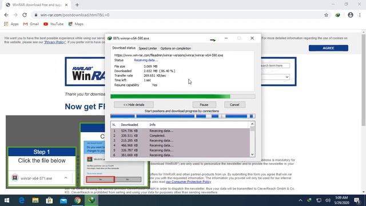Click the Chrome forward arrow
This screenshot has width=366, height=206.
point(15,15)
